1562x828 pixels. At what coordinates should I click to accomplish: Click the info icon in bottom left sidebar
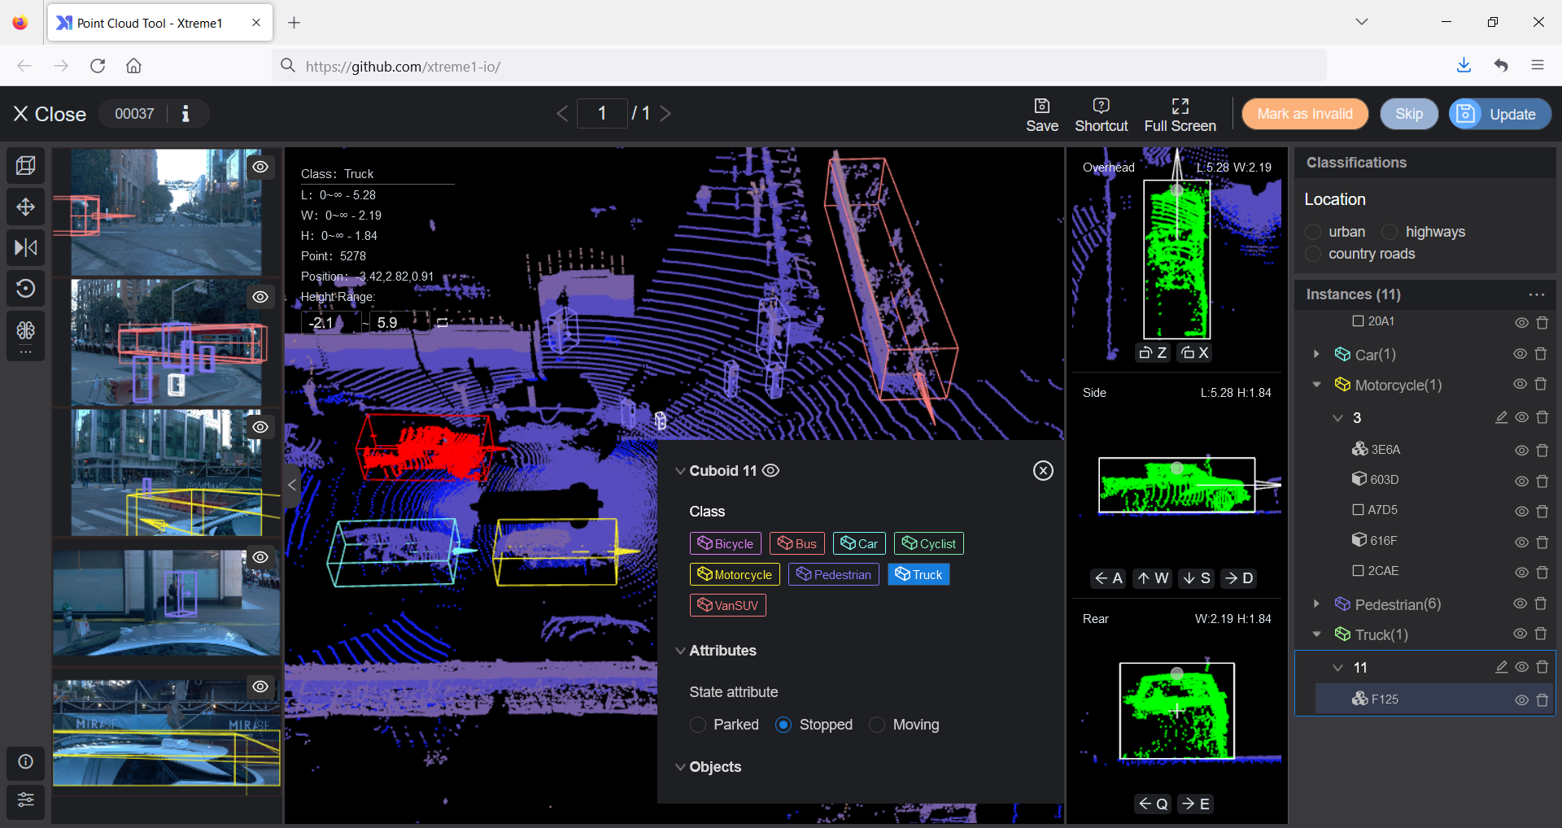point(25,763)
